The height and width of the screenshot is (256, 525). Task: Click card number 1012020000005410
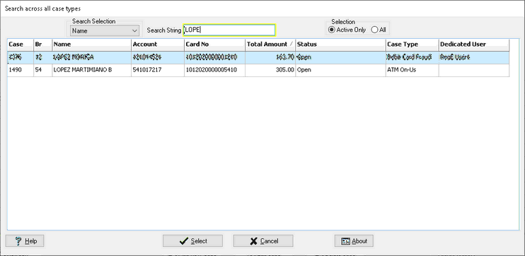[x=212, y=70]
